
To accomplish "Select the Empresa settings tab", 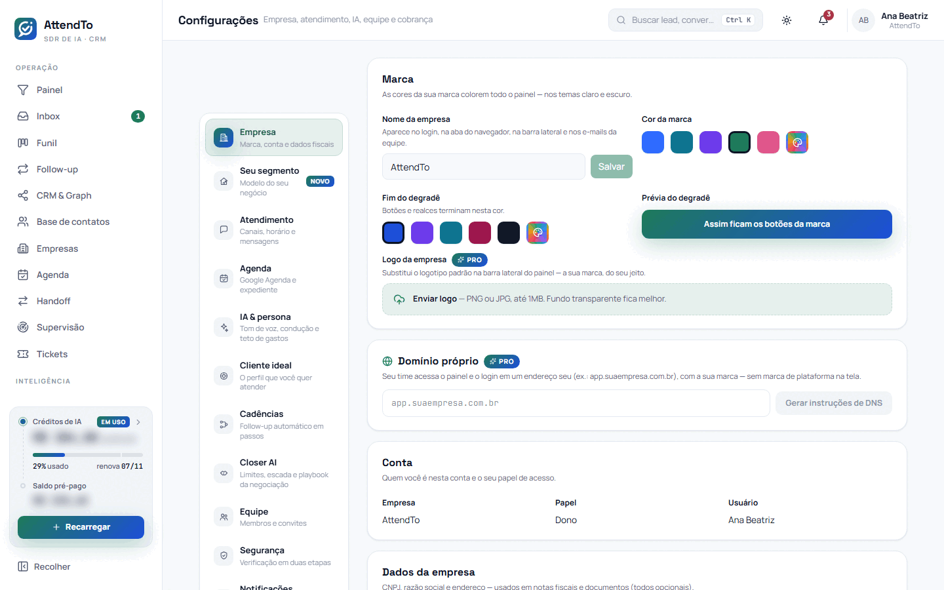I will (x=274, y=138).
